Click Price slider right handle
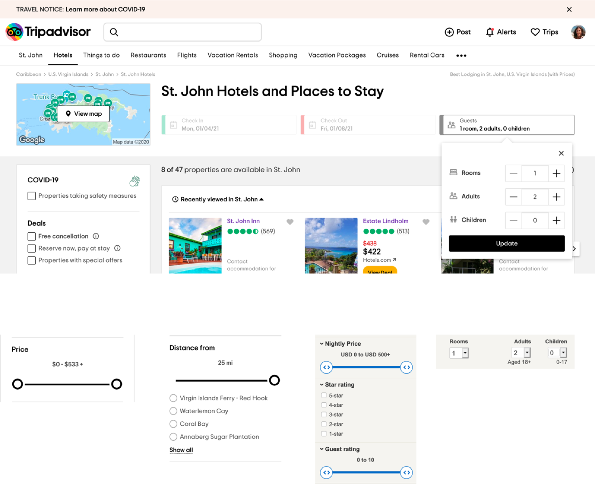The height and width of the screenshot is (484, 595). point(117,384)
